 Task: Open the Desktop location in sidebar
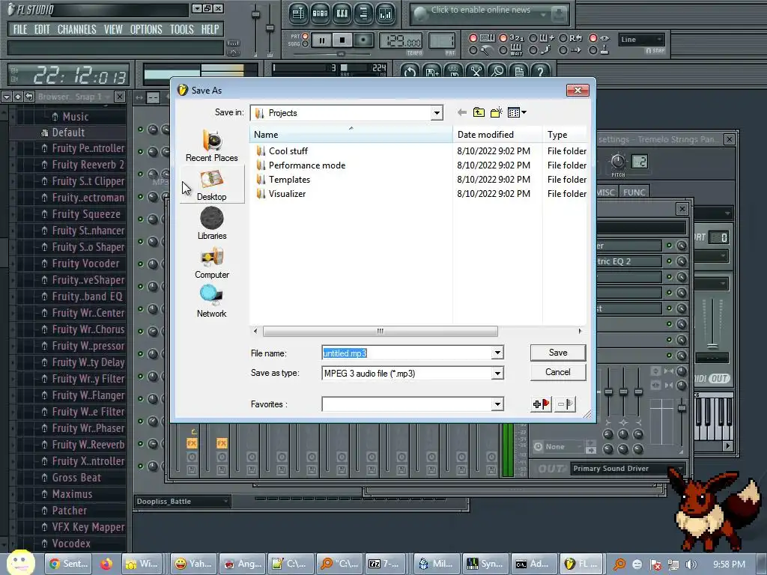pos(212,185)
